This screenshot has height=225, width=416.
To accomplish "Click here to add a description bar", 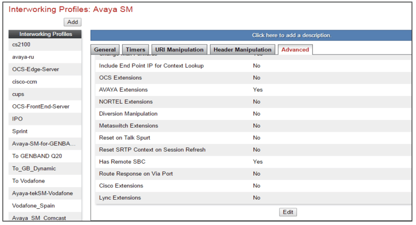I will (251, 35).
